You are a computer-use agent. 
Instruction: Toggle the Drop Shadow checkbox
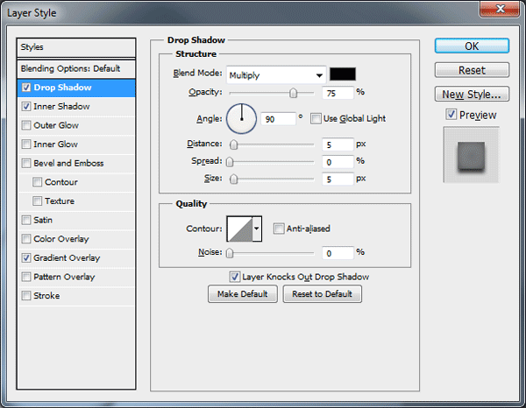point(26,88)
